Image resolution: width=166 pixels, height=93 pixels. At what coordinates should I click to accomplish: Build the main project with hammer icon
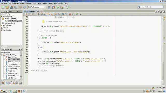click(49, 7)
